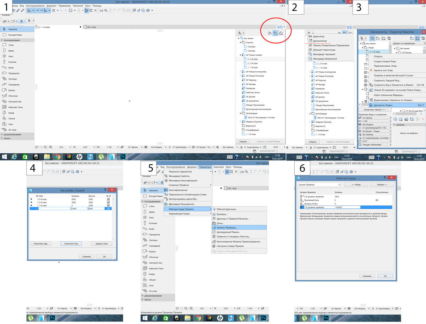The width and height of the screenshot is (426, 324).
Task: Collapse Конструирование section in 1-й этаж tab window
Action: 17,40
